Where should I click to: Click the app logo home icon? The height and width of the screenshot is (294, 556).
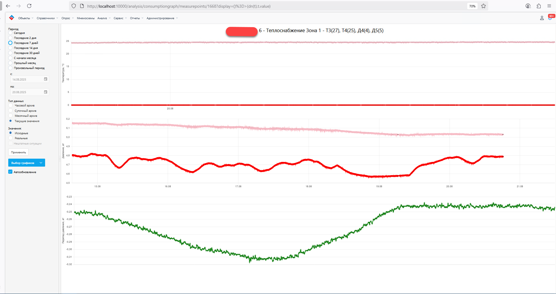(11, 18)
